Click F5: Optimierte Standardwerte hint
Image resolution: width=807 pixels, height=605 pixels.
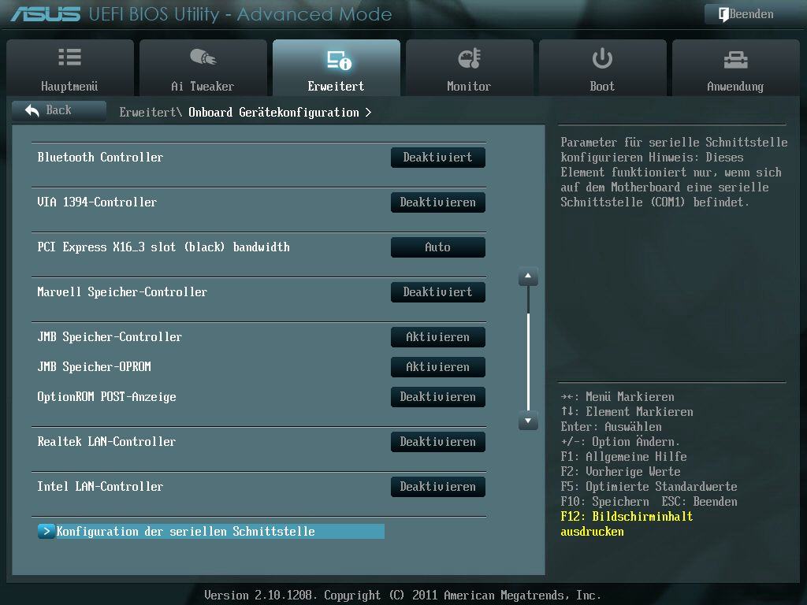[x=649, y=487]
